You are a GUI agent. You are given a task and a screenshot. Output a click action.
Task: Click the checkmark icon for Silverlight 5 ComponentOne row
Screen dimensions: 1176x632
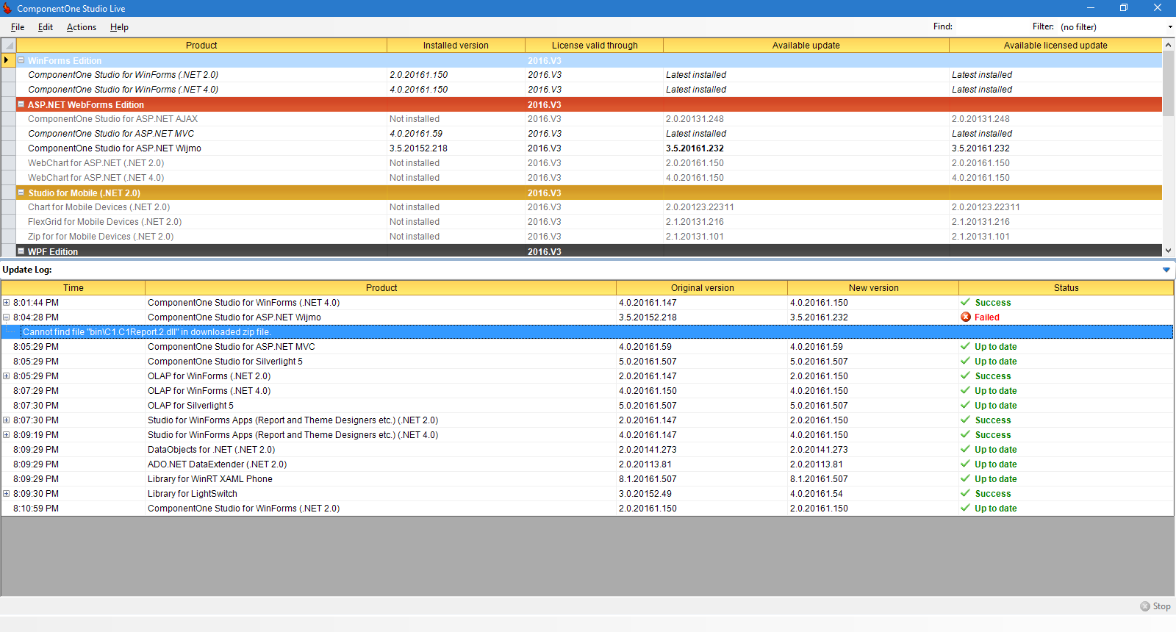(x=966, y=361)
